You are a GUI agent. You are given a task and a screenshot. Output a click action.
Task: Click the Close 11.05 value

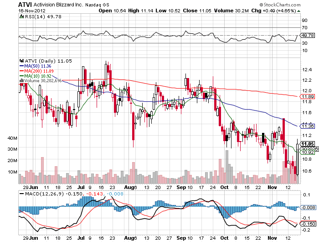coord(197,11)
